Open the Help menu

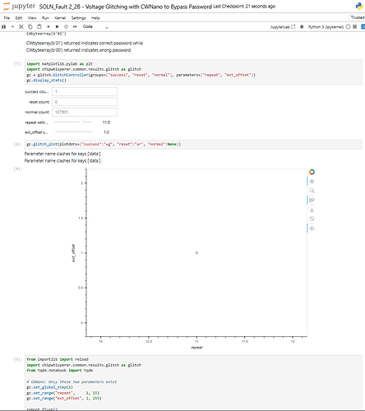(x=95, y=18)
